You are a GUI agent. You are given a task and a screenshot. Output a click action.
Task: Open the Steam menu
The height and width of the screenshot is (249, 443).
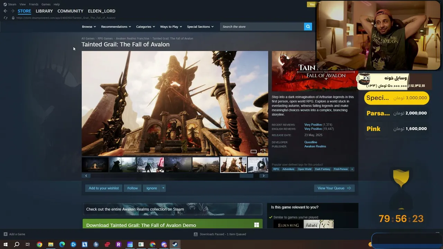pos(12,4)
